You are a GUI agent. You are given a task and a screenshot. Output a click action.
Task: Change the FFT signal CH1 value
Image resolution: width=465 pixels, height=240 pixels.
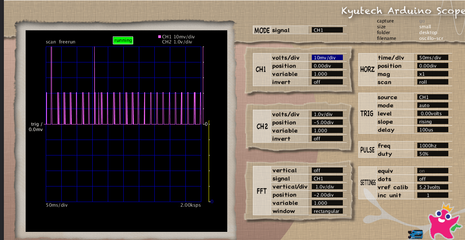[x=327, y=179]
